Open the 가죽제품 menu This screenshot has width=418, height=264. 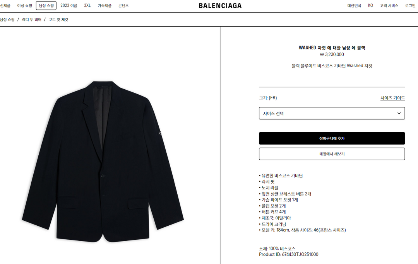(104, 5)
